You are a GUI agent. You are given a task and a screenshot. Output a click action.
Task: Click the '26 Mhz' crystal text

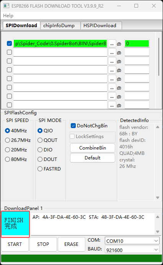(128, 166)
